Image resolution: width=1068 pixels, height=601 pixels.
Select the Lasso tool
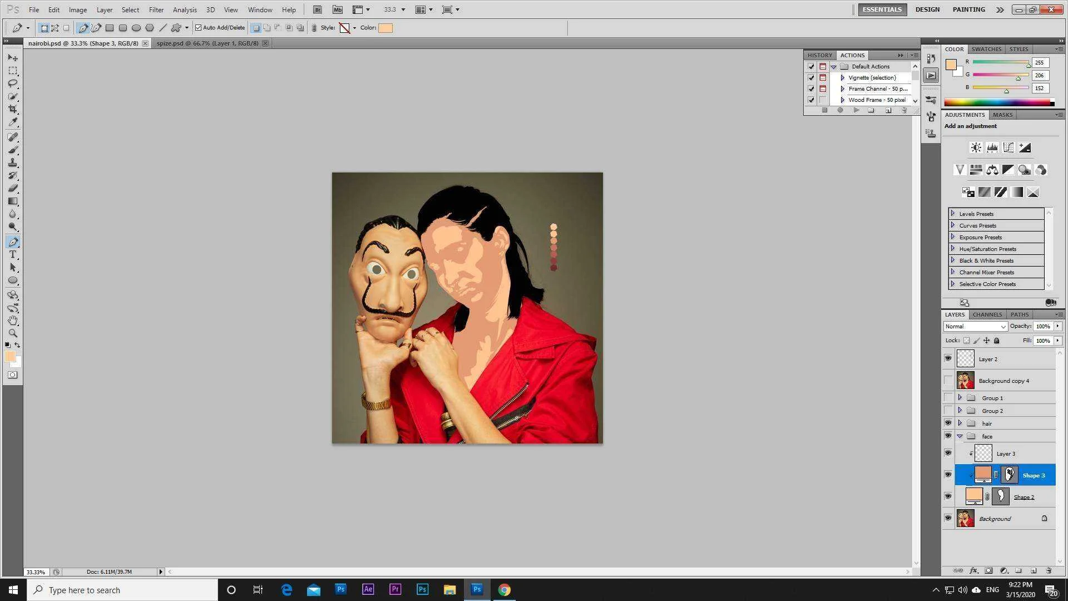click(13, 83)
